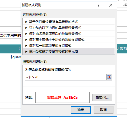Image resolution: width=127 pixels, height=118 pixels.
Task: Click arrow beside 只为包含以下内容的单元格设置格式
Action: coord(26,28)
